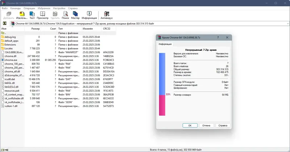Screen dimensions: 290x152
Task: Click the 64 МБ dictionary size value
Action: pos(225,95)
